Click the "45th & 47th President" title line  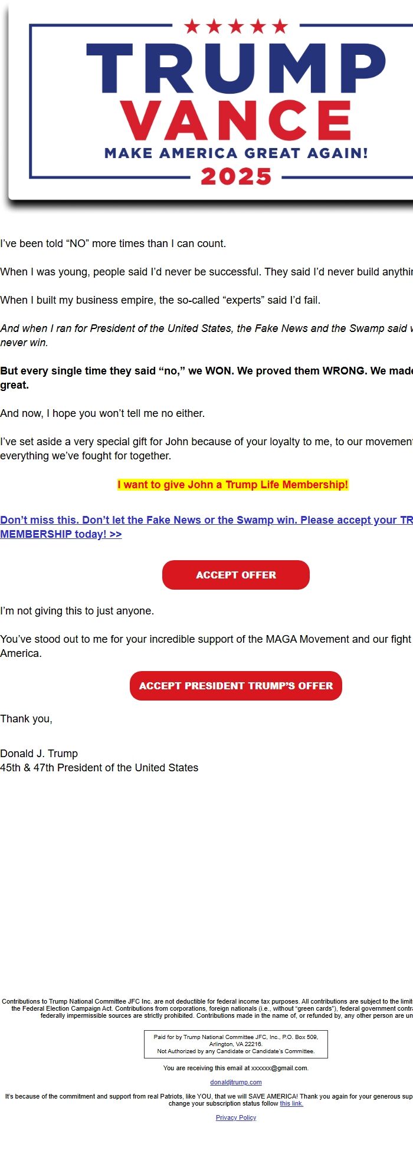[99, 768]
